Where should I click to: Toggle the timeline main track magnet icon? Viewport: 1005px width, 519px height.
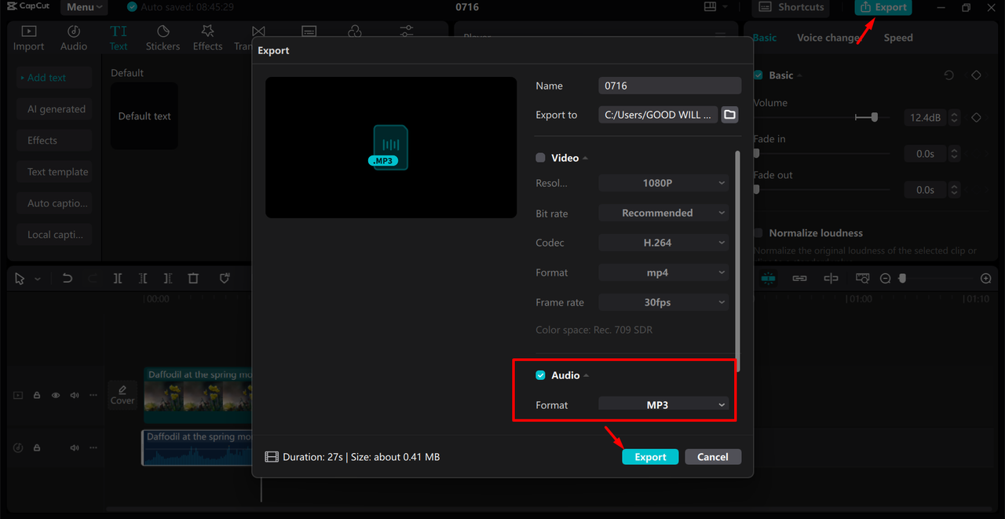[768, 279]
